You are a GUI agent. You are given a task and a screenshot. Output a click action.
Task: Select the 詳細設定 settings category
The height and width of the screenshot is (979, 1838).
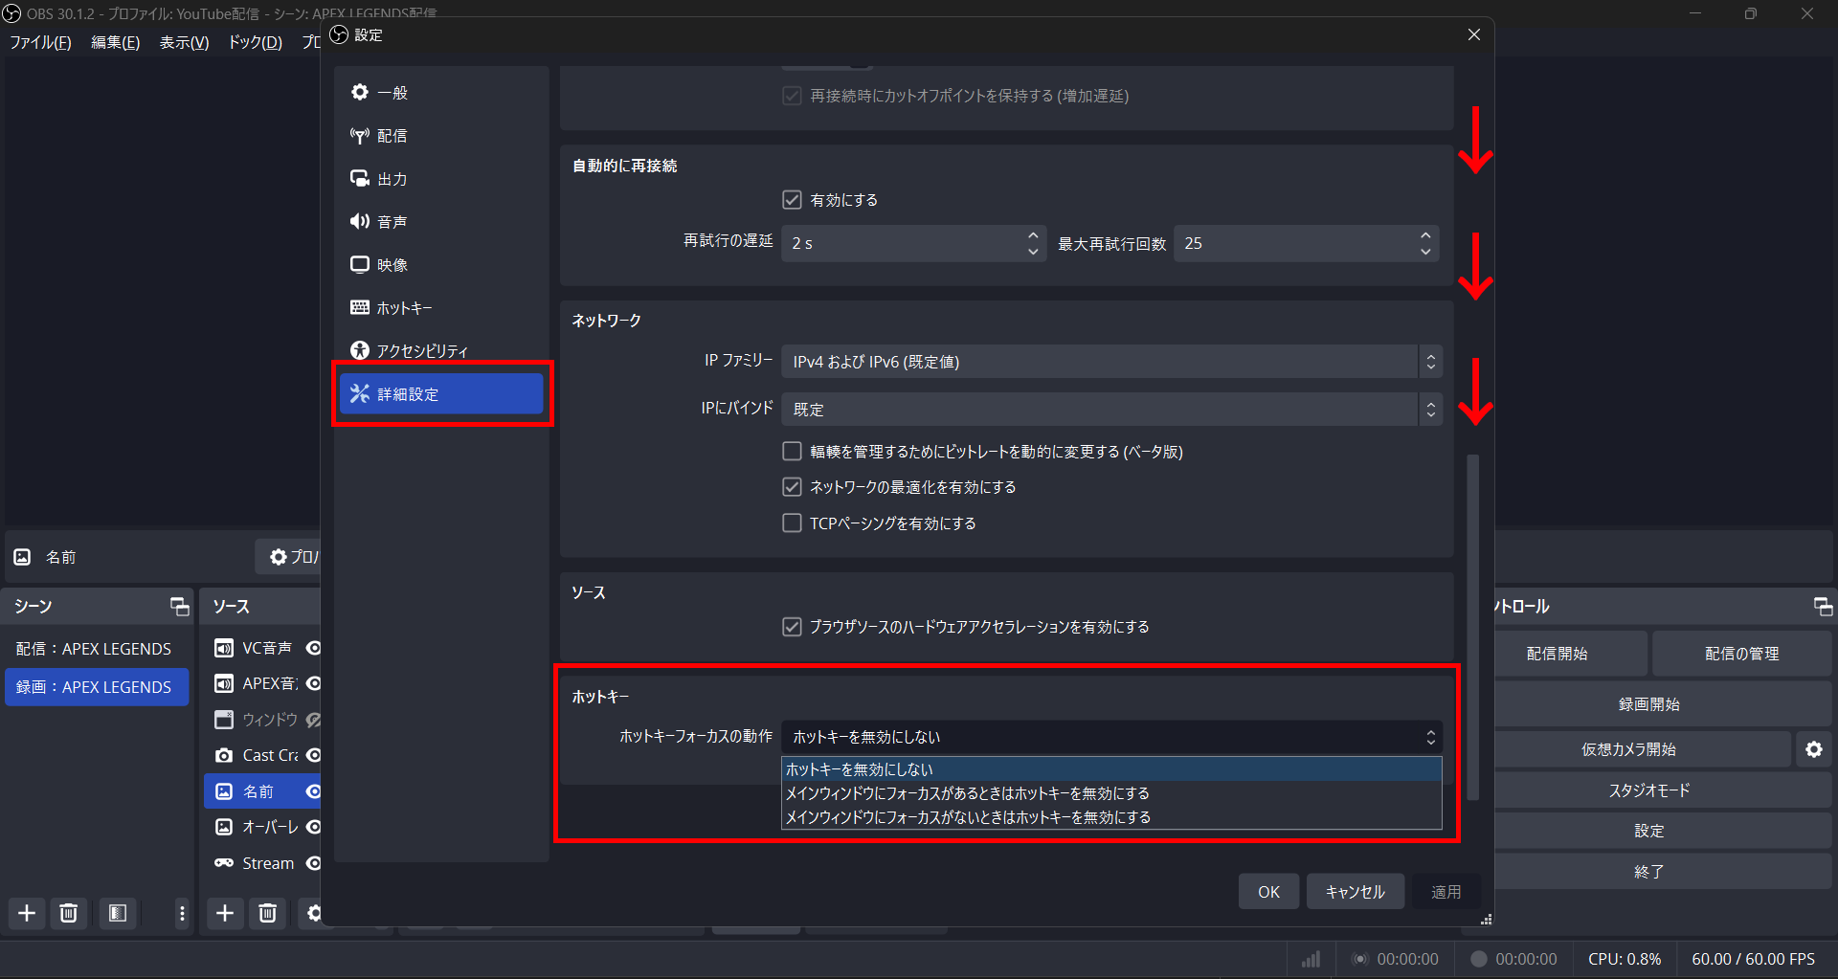pos(441,394)
